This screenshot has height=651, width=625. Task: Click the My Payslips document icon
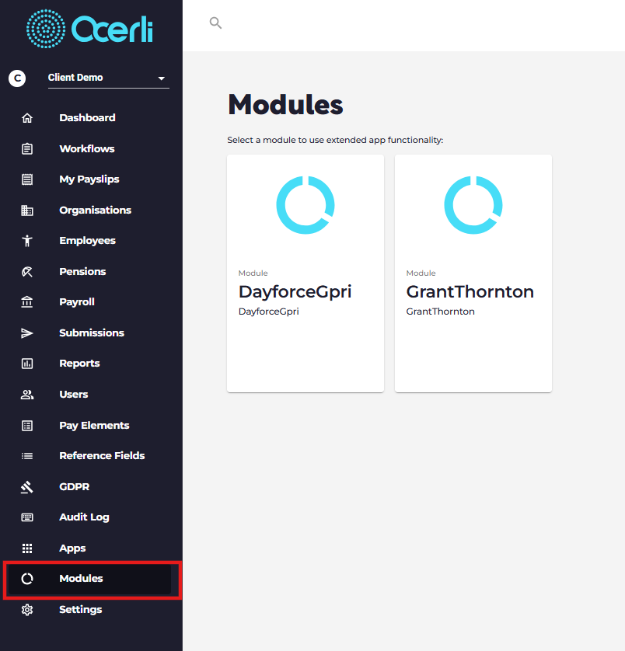click(x=27, y=179)
